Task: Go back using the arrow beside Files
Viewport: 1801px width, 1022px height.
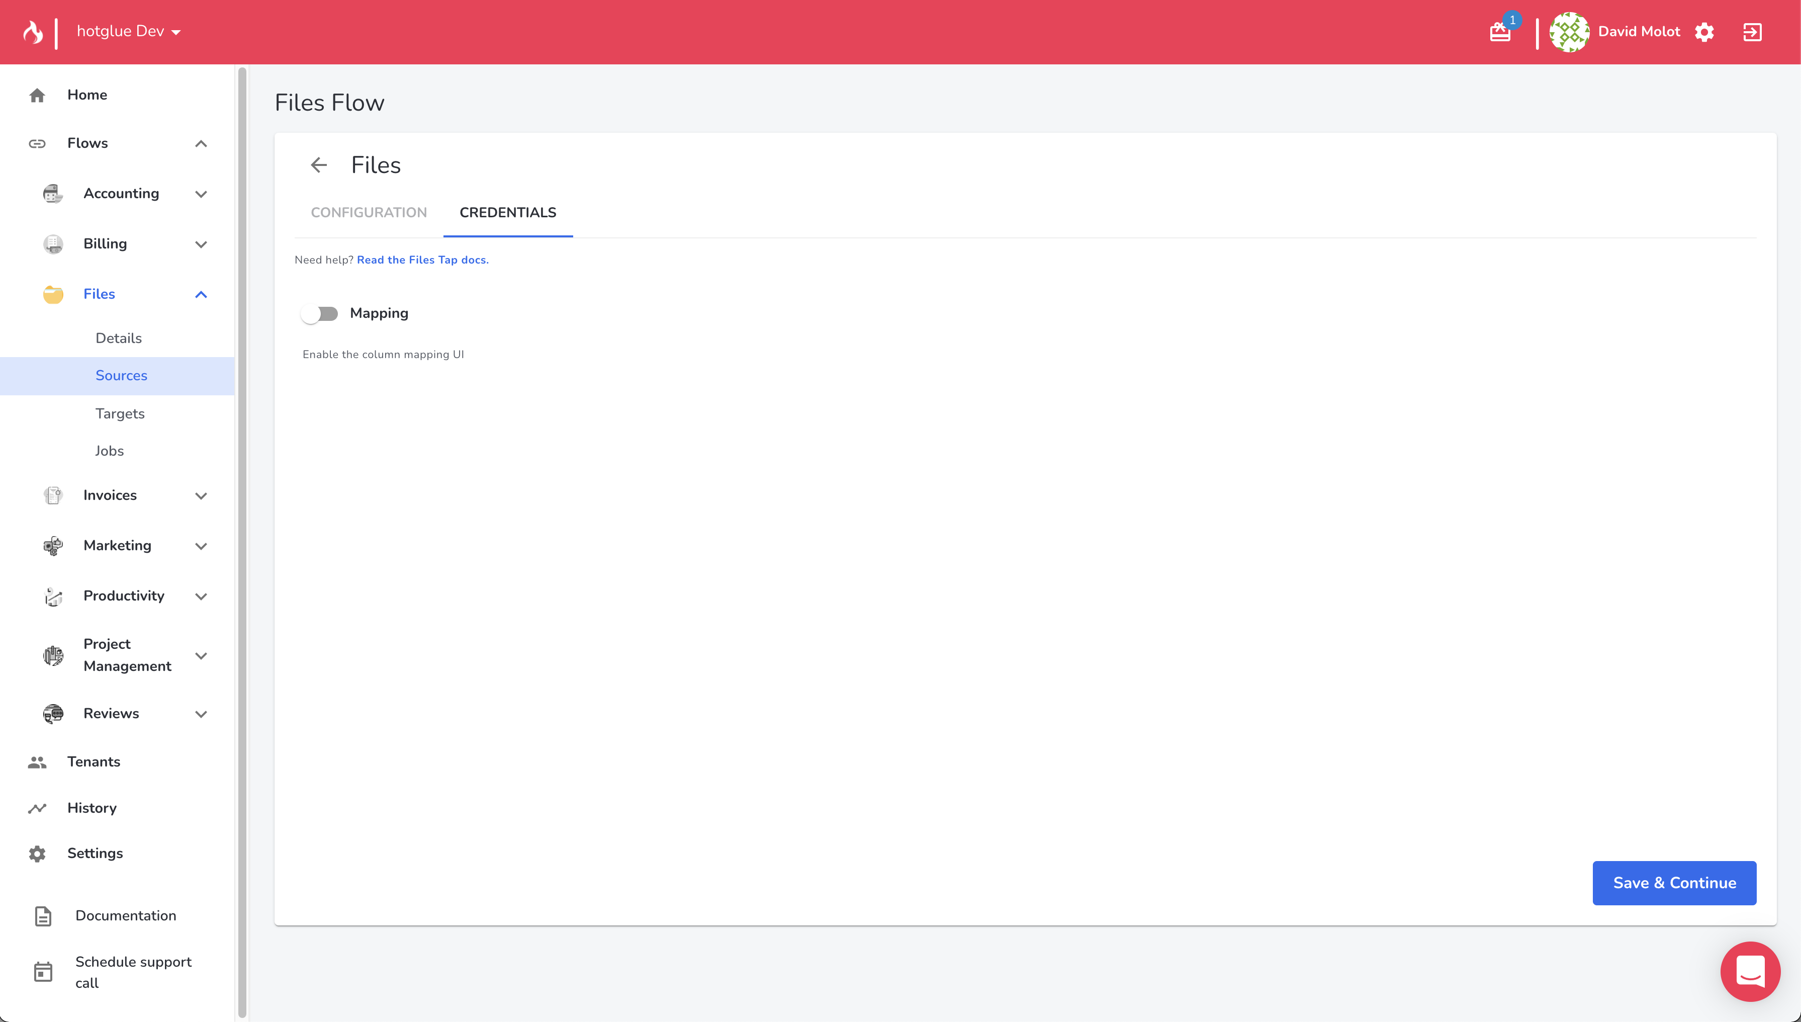Action: point(319,165)
